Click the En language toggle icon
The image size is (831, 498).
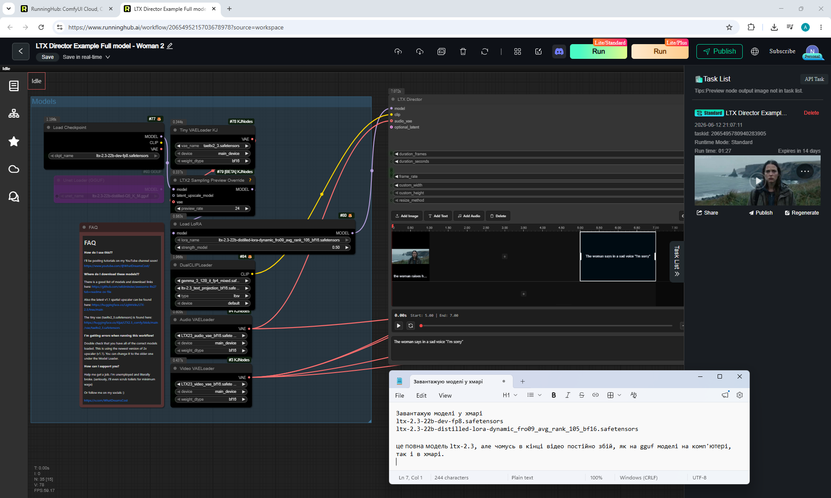441,51
